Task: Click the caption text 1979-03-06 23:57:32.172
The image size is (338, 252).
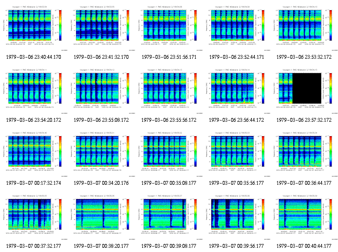Action: tap(304, 120)
